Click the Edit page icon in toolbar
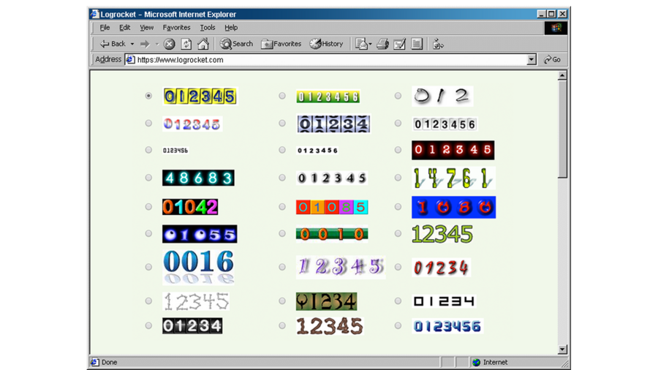This screenshot has height=370, width=658. [x=400, y=44]
